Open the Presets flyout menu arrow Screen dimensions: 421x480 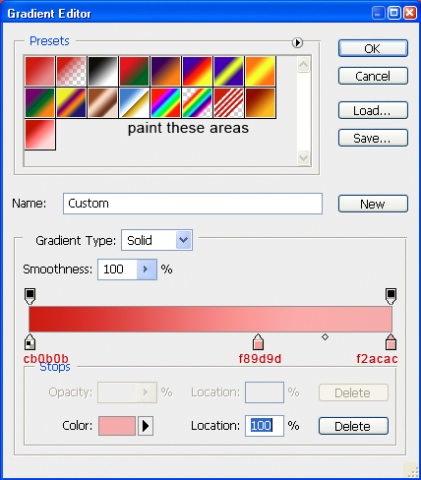(x=297, y=42)
